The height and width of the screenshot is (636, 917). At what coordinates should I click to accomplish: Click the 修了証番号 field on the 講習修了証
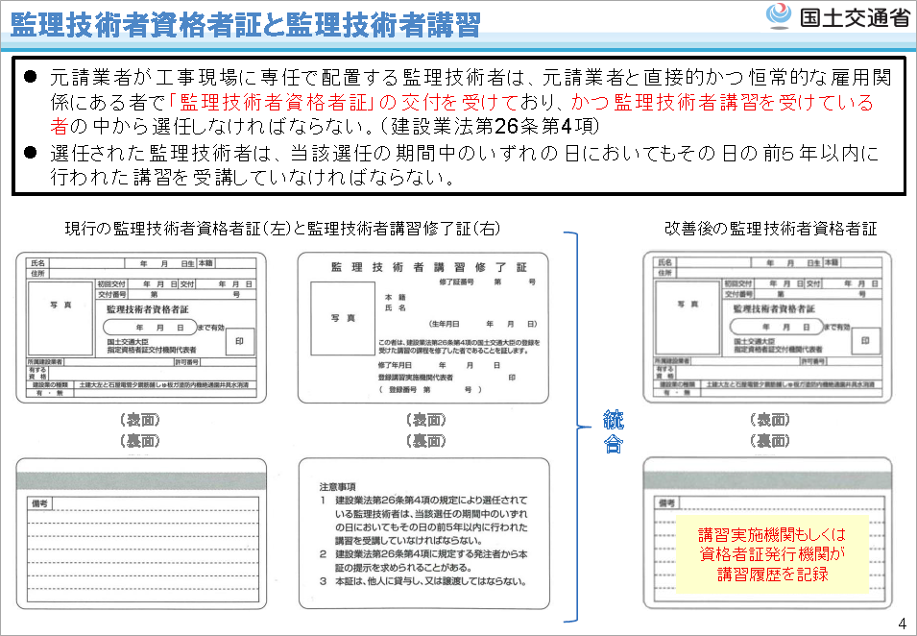487,282
